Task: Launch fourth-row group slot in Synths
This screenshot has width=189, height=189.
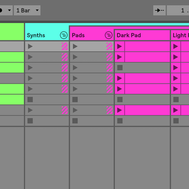Action: tap(30, 78)
